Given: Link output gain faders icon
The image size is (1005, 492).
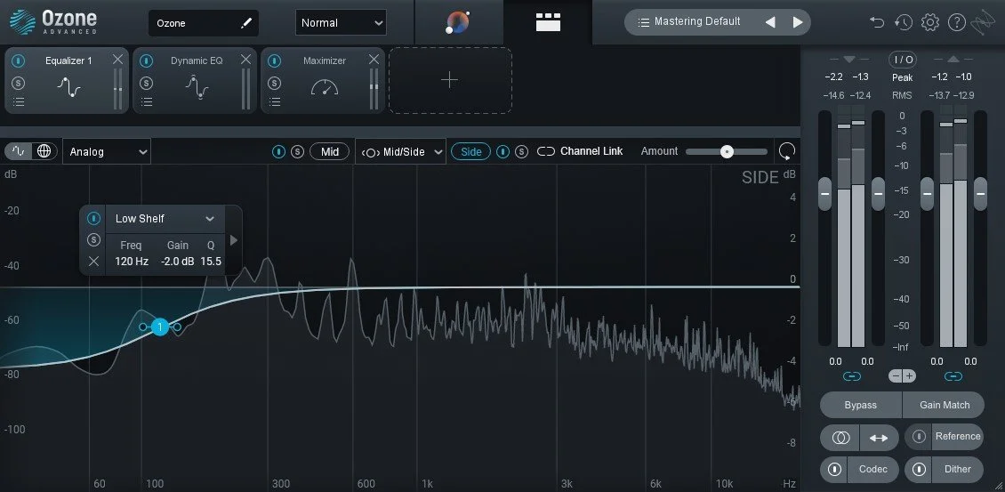Looking at the screenshot, I should (953, 376).
